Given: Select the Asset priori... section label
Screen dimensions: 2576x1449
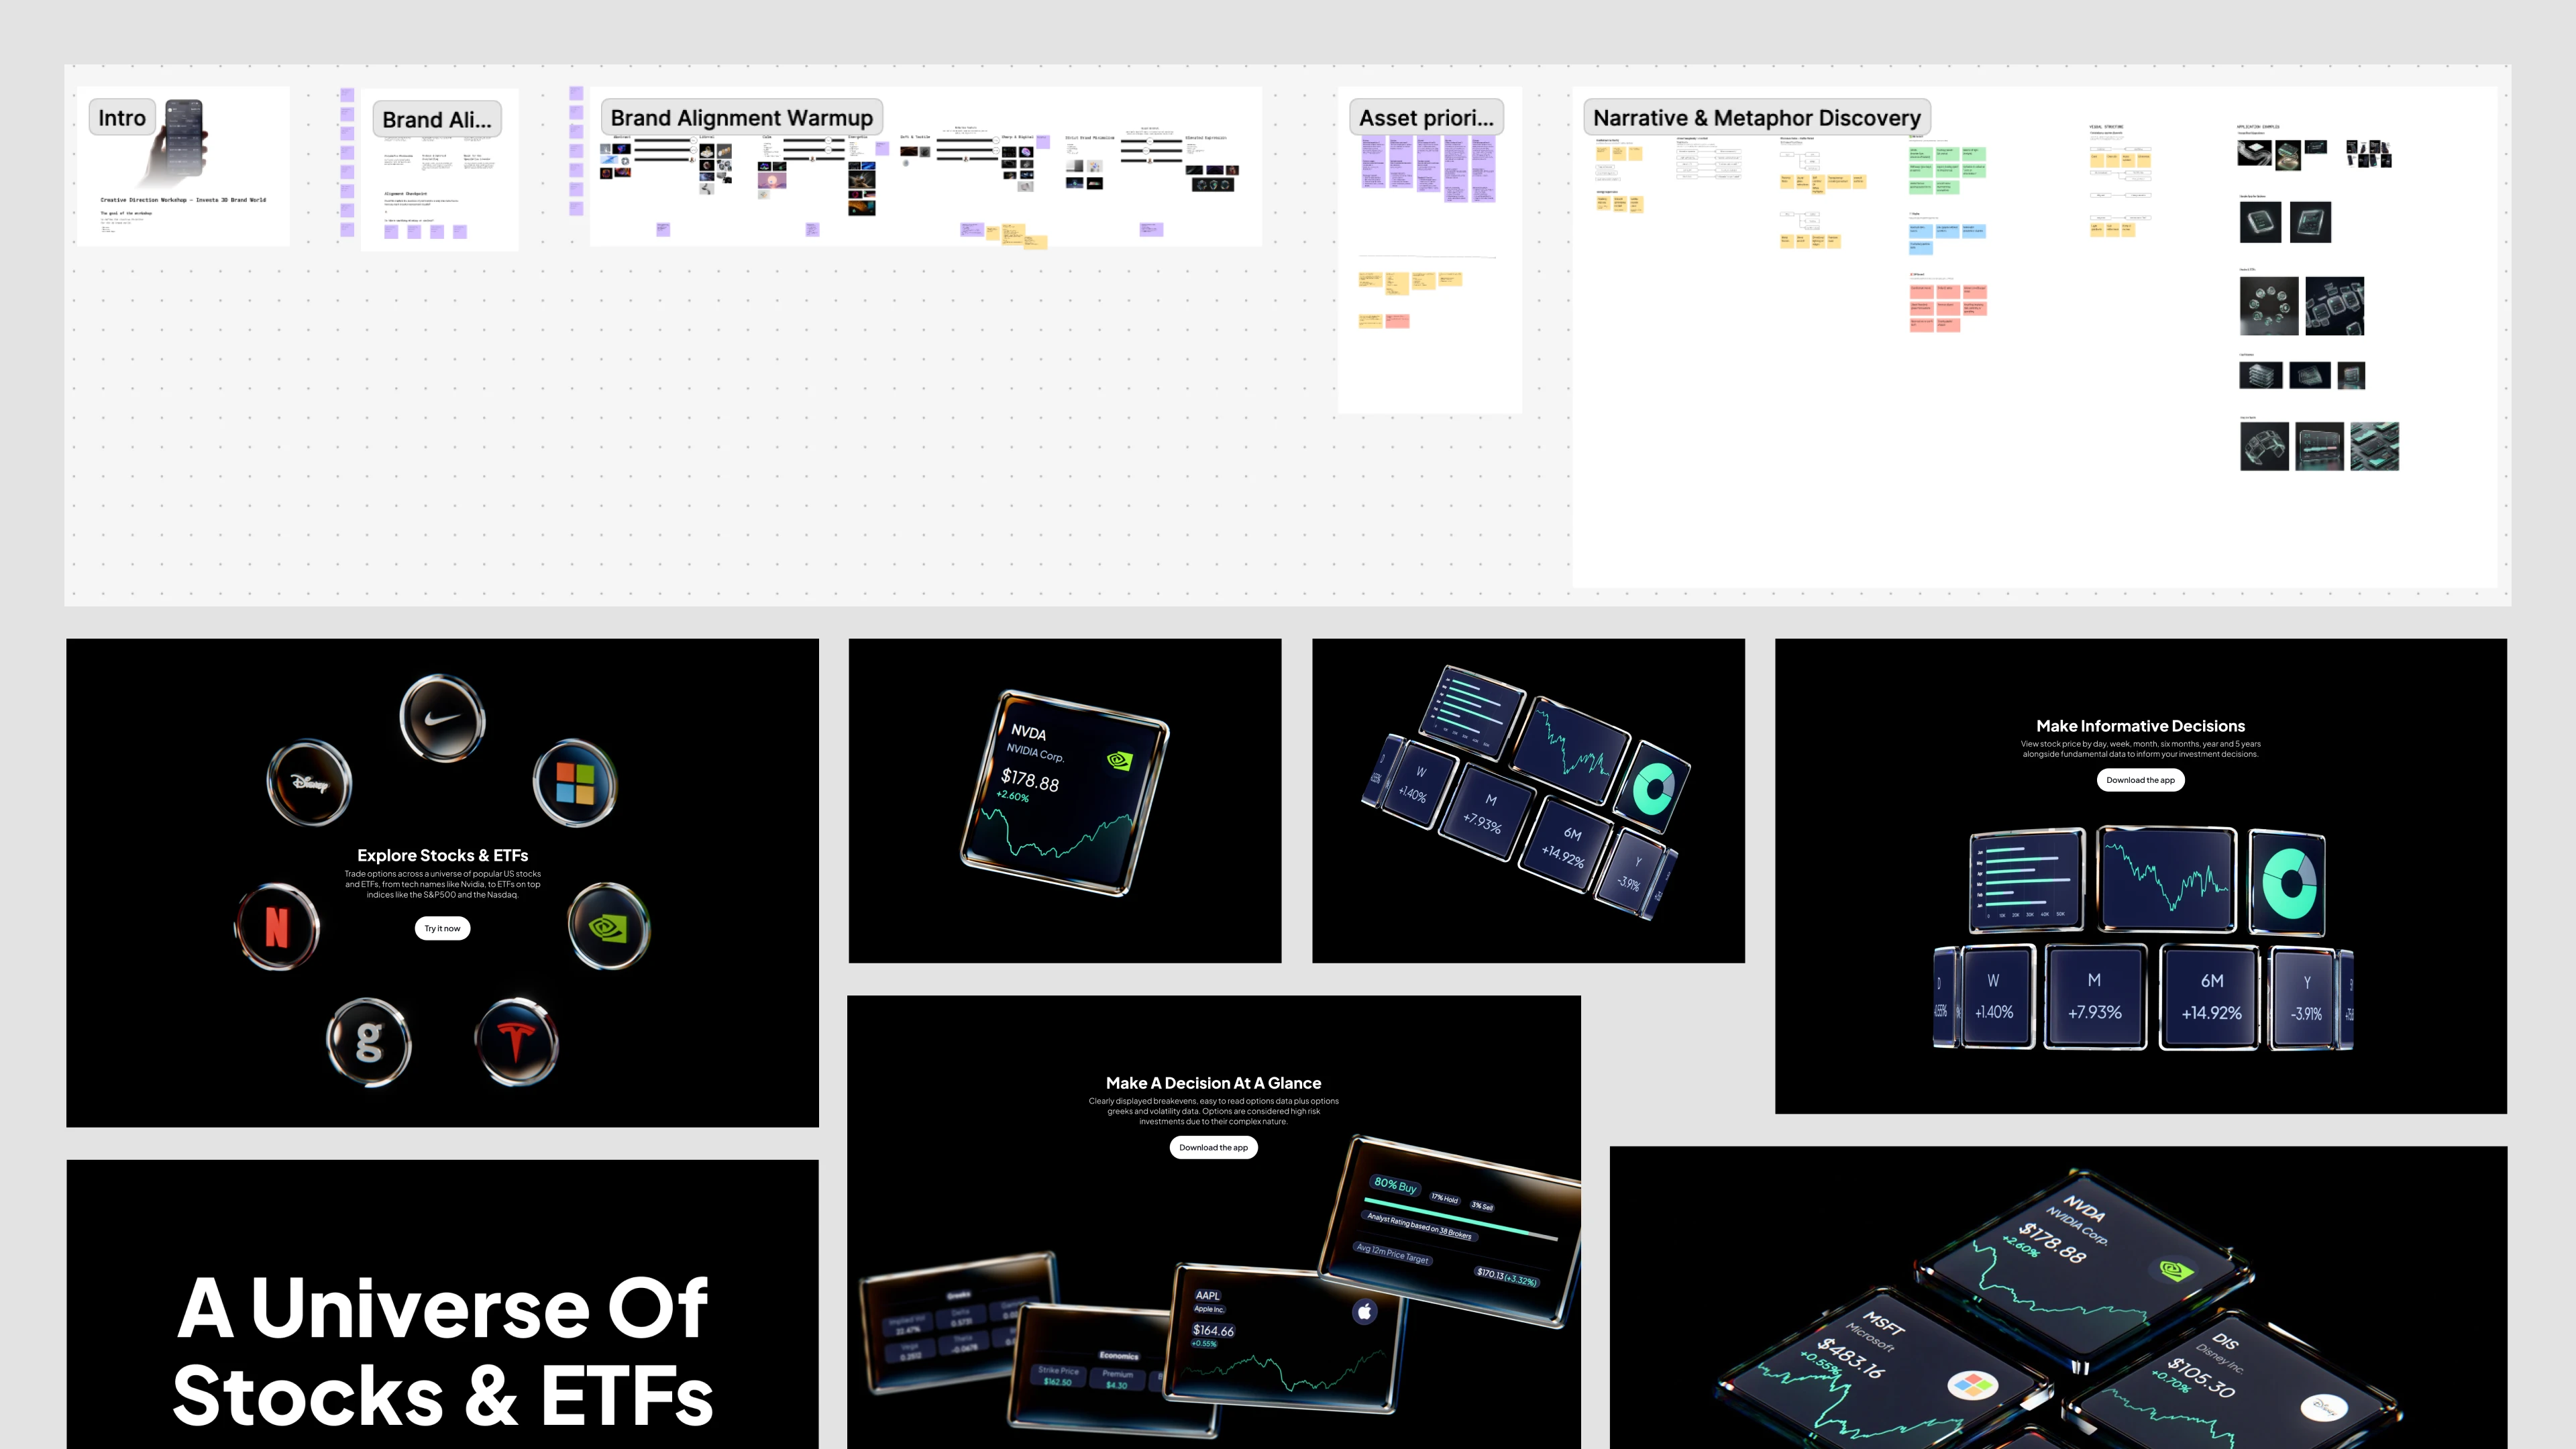Looking at the screenshot, I should coord(1426,118).
